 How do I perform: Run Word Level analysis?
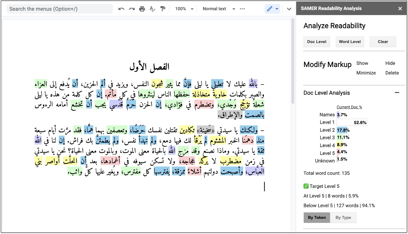[350, 42]
